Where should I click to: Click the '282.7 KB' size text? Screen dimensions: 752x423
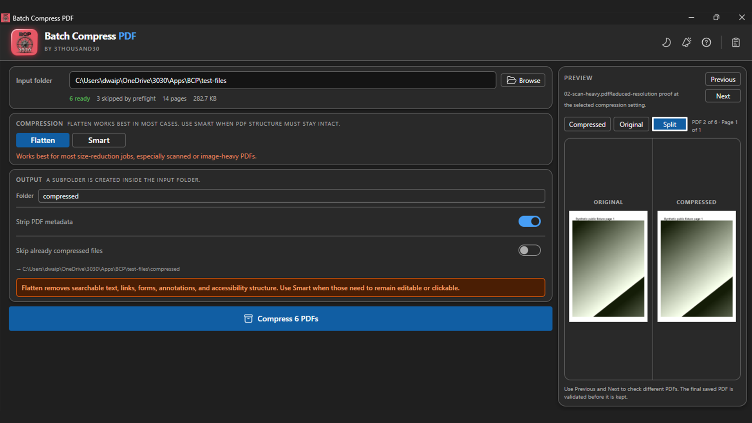pyautogui.click(x=205, y=98)
